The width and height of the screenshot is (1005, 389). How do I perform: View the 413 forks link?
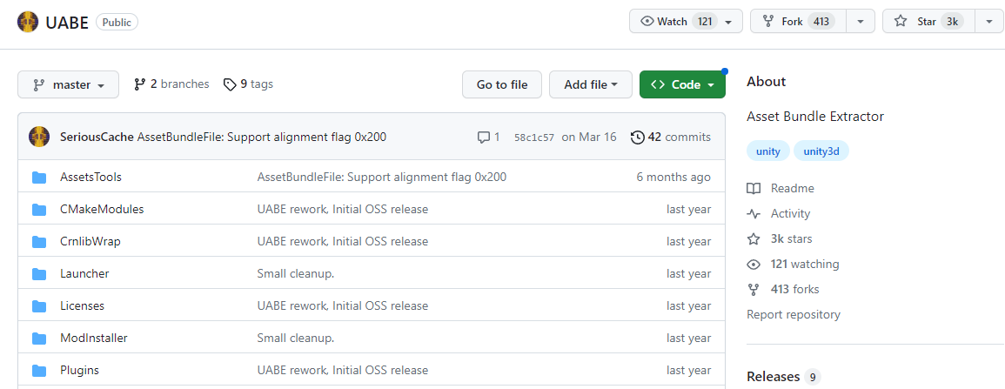coord(794,289)
